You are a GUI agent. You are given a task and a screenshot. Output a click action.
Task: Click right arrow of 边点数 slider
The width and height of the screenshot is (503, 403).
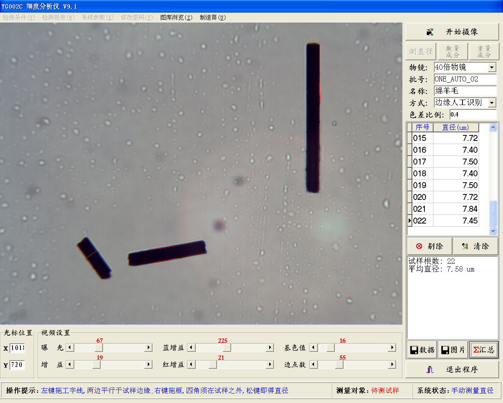(x=392, y=364)
